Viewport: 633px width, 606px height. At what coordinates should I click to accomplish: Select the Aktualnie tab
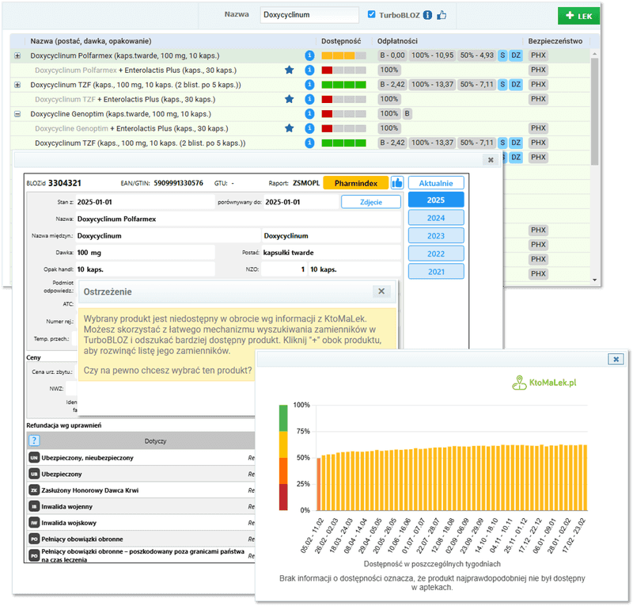click(436, 182)
